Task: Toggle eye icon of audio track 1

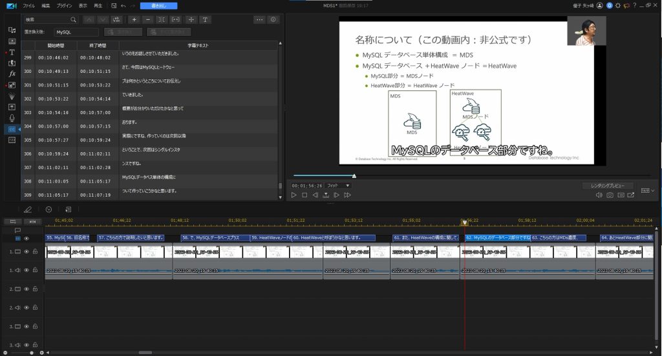Action: pos(27,270)
